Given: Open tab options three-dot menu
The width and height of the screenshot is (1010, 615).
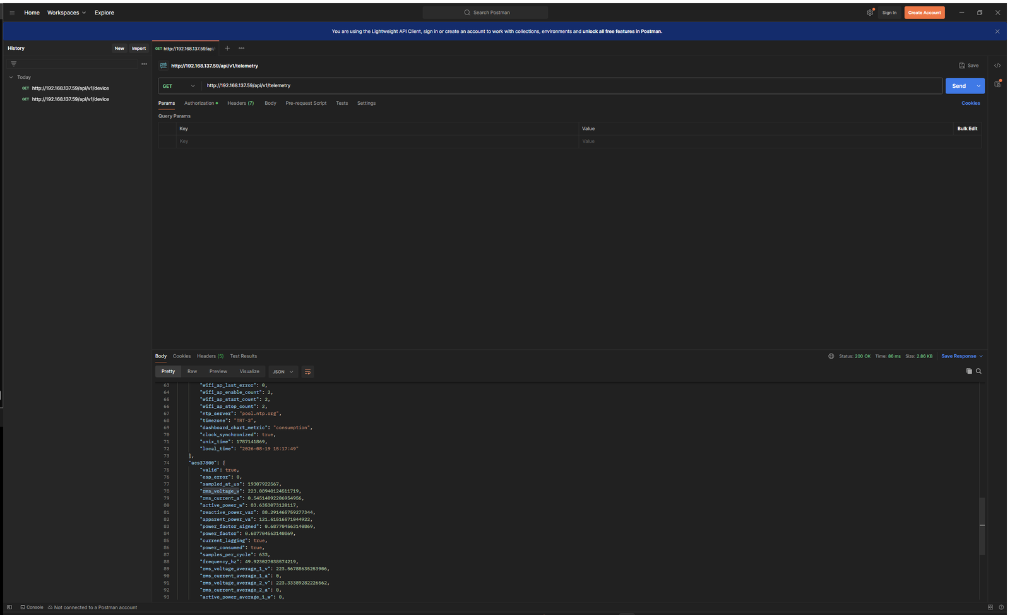Looking at the screenshot, I should tap(241, 48).
